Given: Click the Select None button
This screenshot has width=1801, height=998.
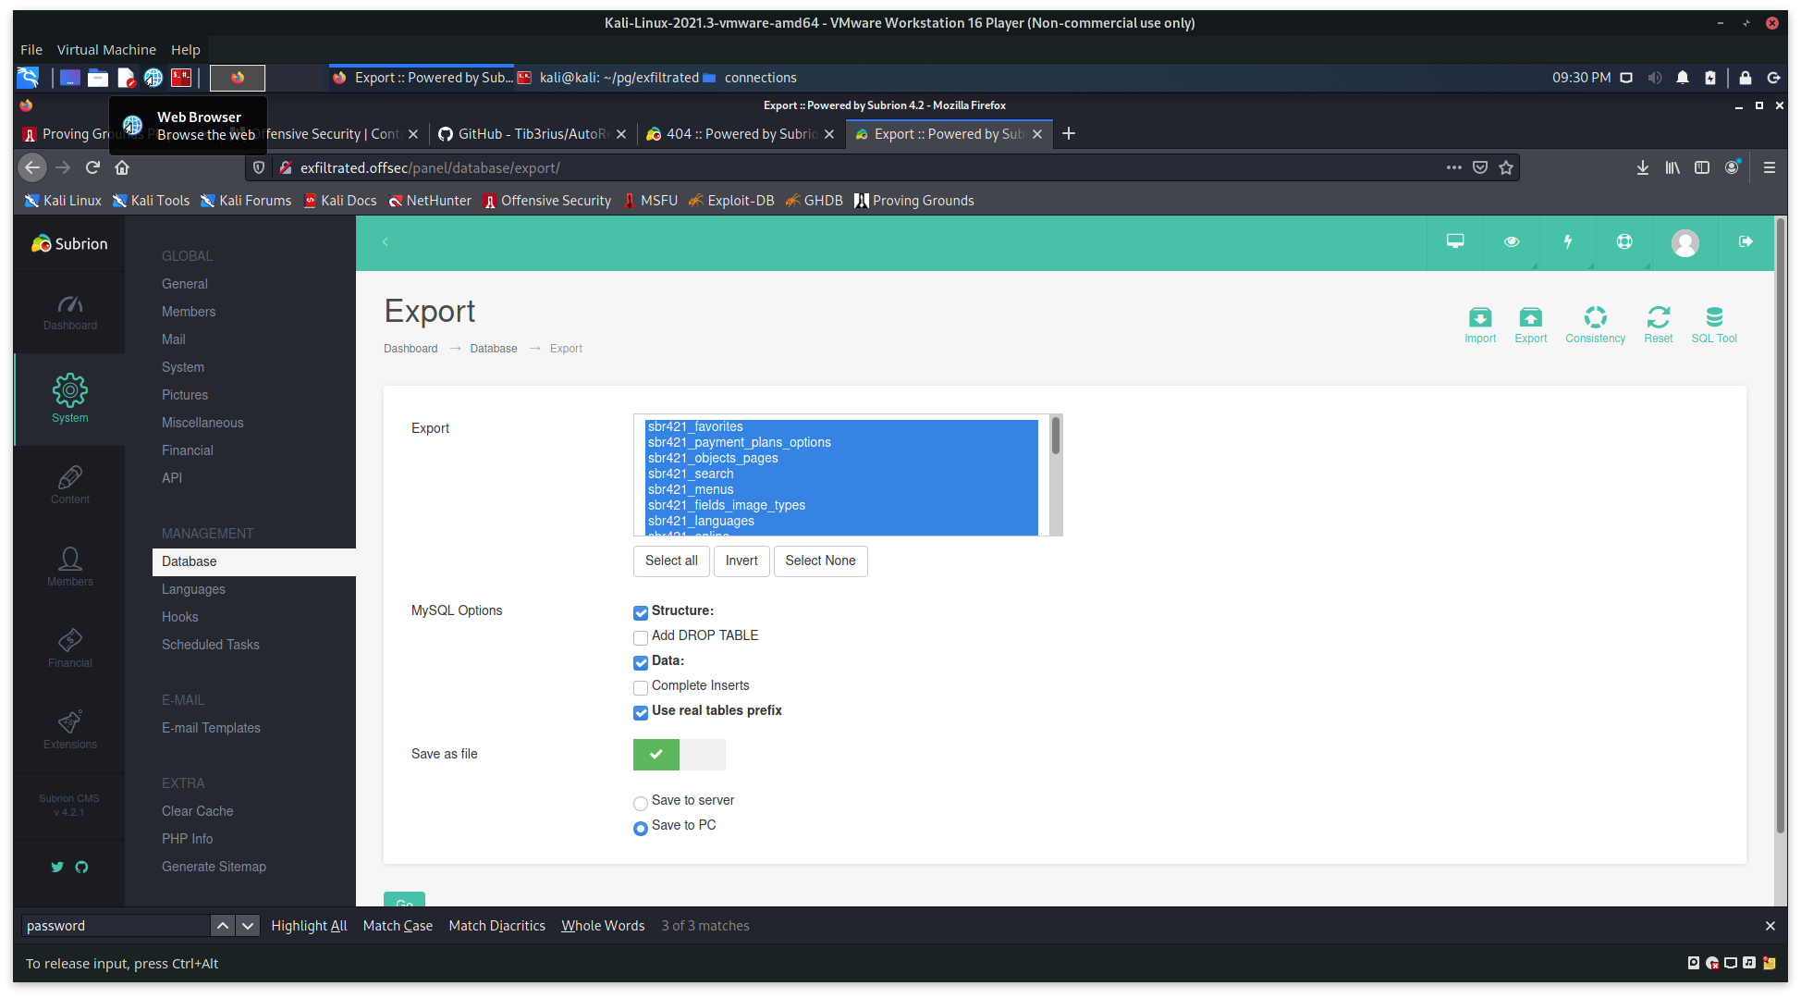Looking at the screenshot, I should click(x=820, y=561).
